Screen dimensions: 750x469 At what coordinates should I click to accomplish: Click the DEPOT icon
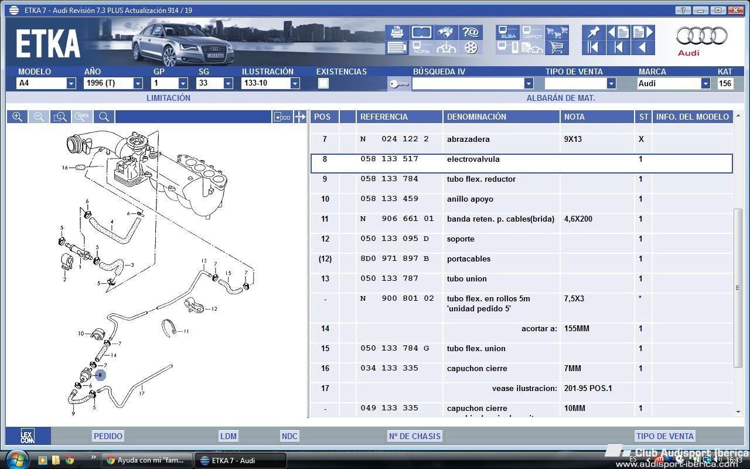(532, 32)
